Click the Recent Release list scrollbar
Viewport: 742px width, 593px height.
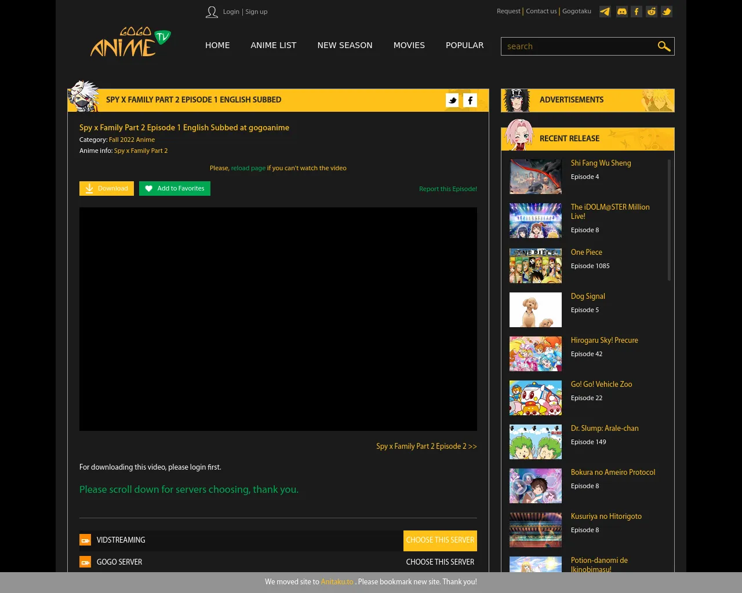[x=670, y=220]
